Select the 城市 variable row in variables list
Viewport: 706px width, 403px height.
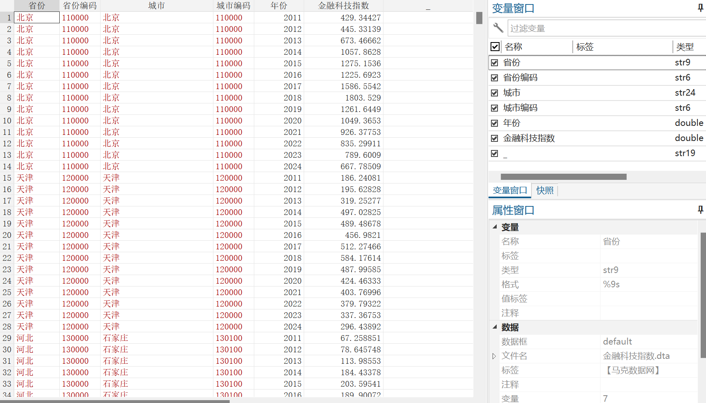click(597, 93)
